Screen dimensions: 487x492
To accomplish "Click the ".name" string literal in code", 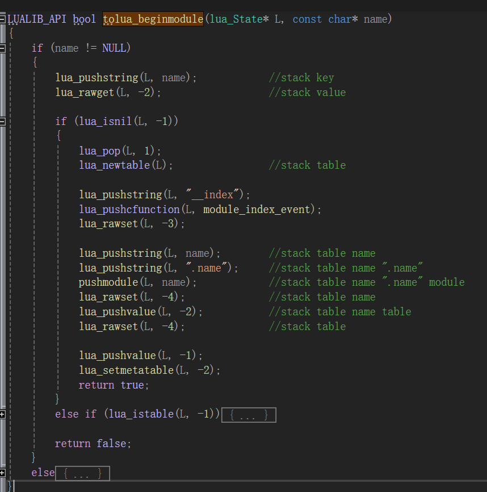I will 207,268.
